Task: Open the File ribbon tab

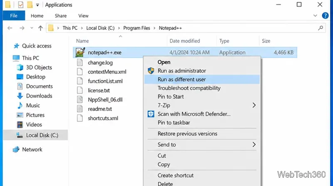Action: [14, 16]
